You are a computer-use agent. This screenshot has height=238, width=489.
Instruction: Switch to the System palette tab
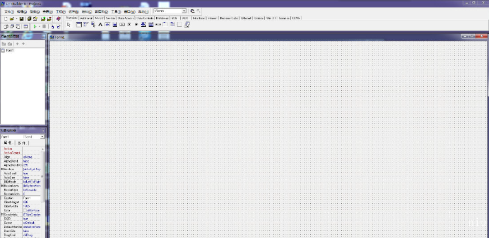[x=110, y=18]
